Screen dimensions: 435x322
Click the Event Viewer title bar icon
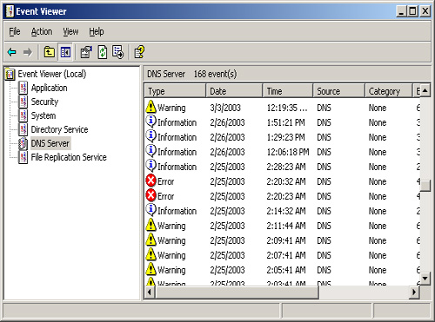[10, 11]
